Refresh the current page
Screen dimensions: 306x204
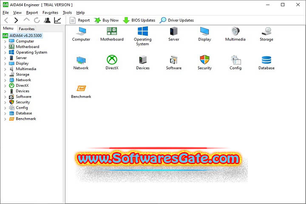point(37,20)
